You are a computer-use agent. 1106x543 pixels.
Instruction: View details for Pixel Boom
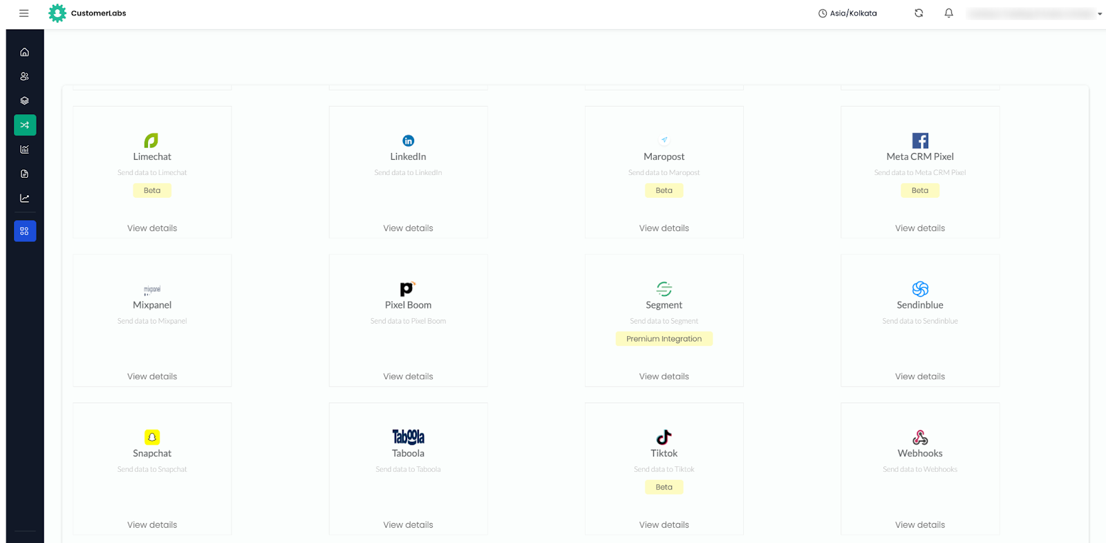409,376
